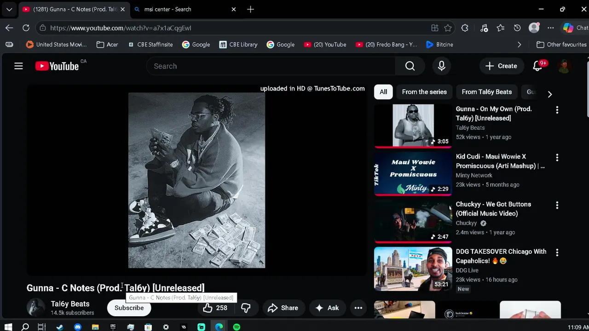Go to YouTube home via the logo
This screenshot has width=589, height=331.
pyautogui.click(x=57, y=66)
